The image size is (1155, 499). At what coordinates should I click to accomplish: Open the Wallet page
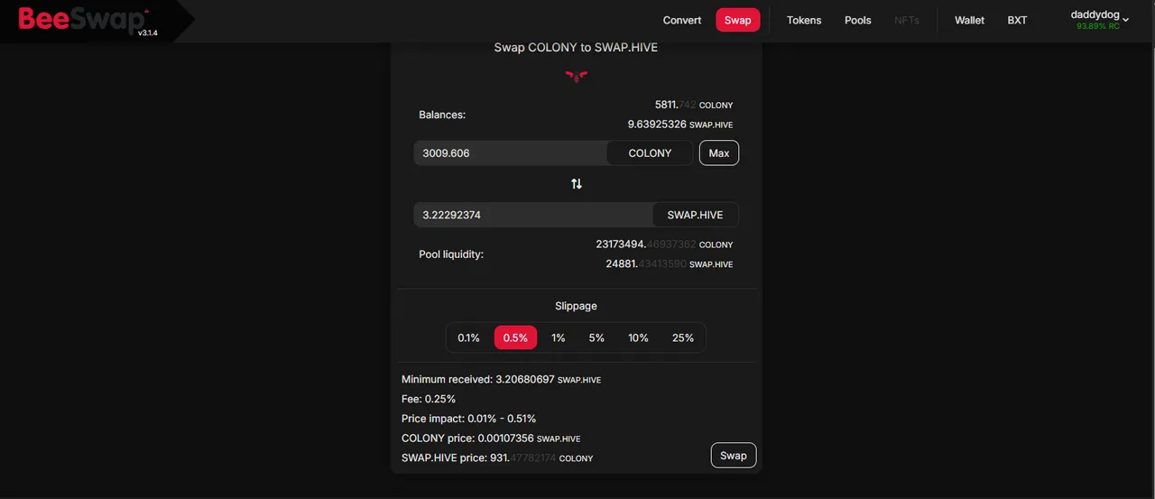[970, 20]
